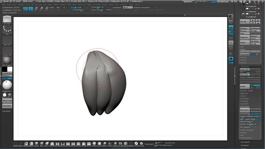Viewport: 265px width, 149px height.
Task: Adjust the Z Intensity slider
Action: [x=78, y=10]
